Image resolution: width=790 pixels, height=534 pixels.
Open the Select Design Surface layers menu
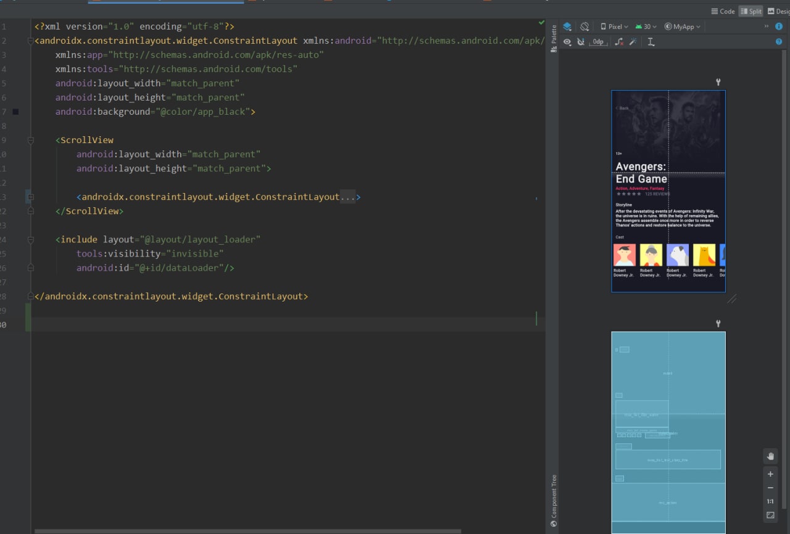pos(567,27)
